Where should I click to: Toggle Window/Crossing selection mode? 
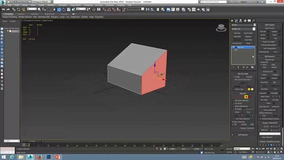[54, 9]
